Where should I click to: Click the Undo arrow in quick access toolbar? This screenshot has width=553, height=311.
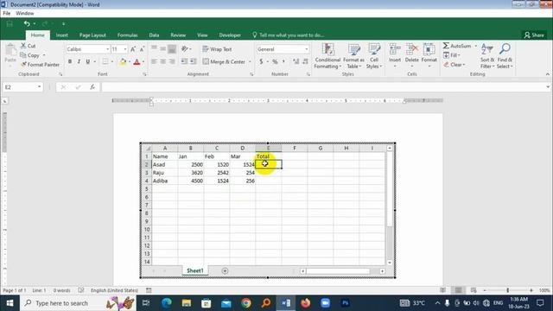click(x=27, y=23)
